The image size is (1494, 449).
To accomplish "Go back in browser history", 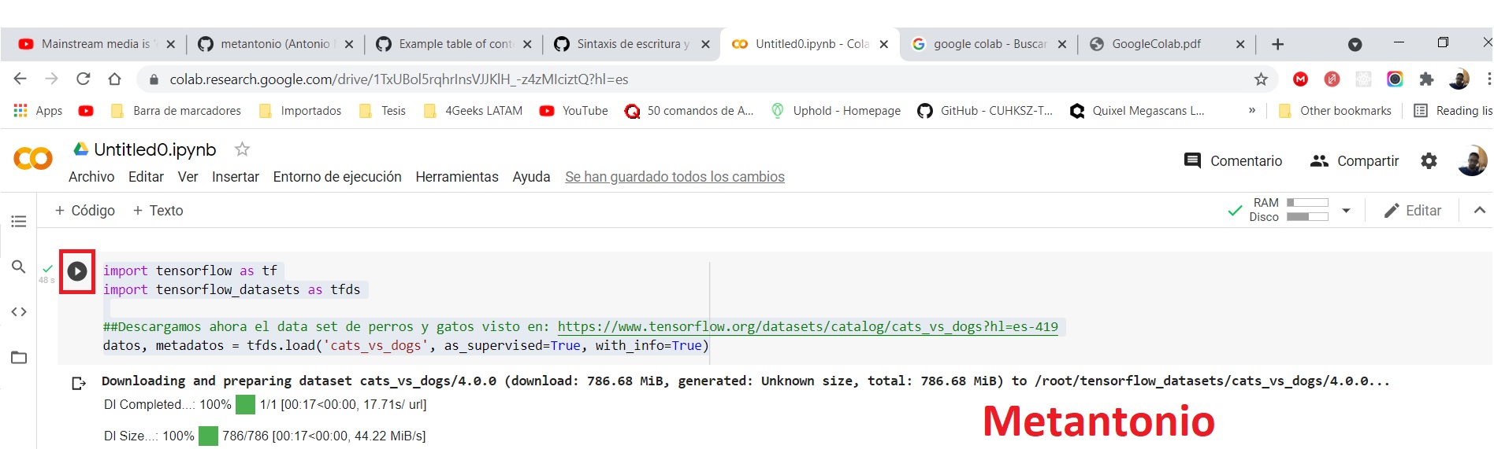I will click(x=20, y=79).
